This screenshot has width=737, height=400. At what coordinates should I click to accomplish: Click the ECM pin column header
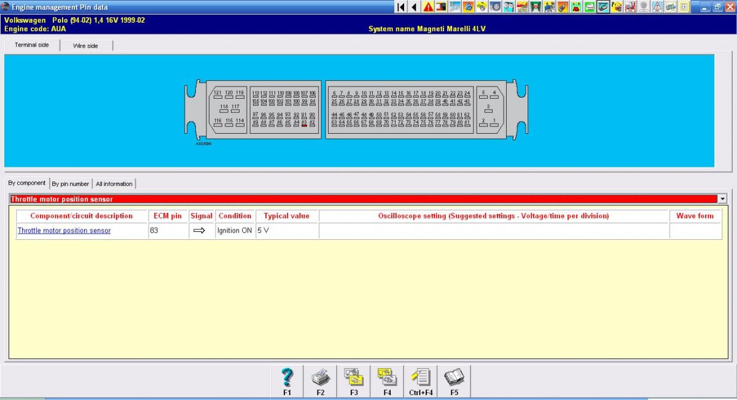pyautogui.click(x=168, y=216)
